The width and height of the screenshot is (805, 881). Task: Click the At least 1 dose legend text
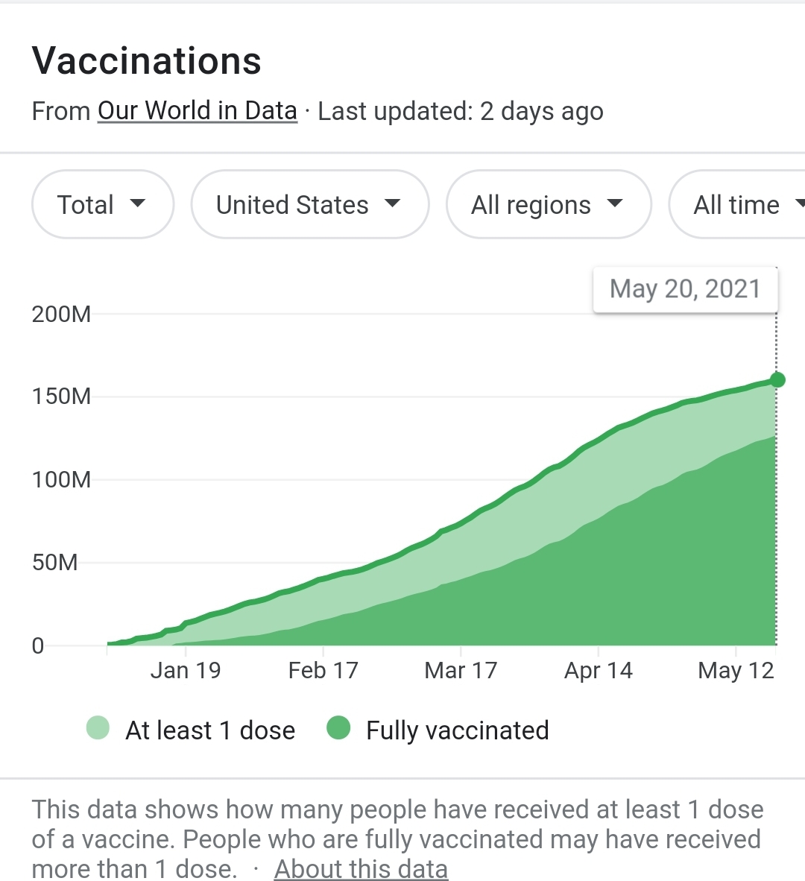click(210, 730)
